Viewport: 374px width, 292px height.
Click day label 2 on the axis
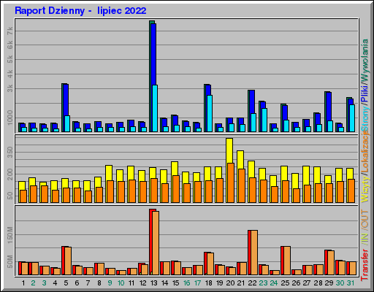(34, 283)
